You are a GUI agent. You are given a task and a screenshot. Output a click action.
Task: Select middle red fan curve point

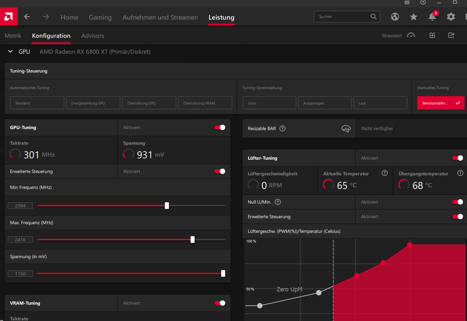383,263
